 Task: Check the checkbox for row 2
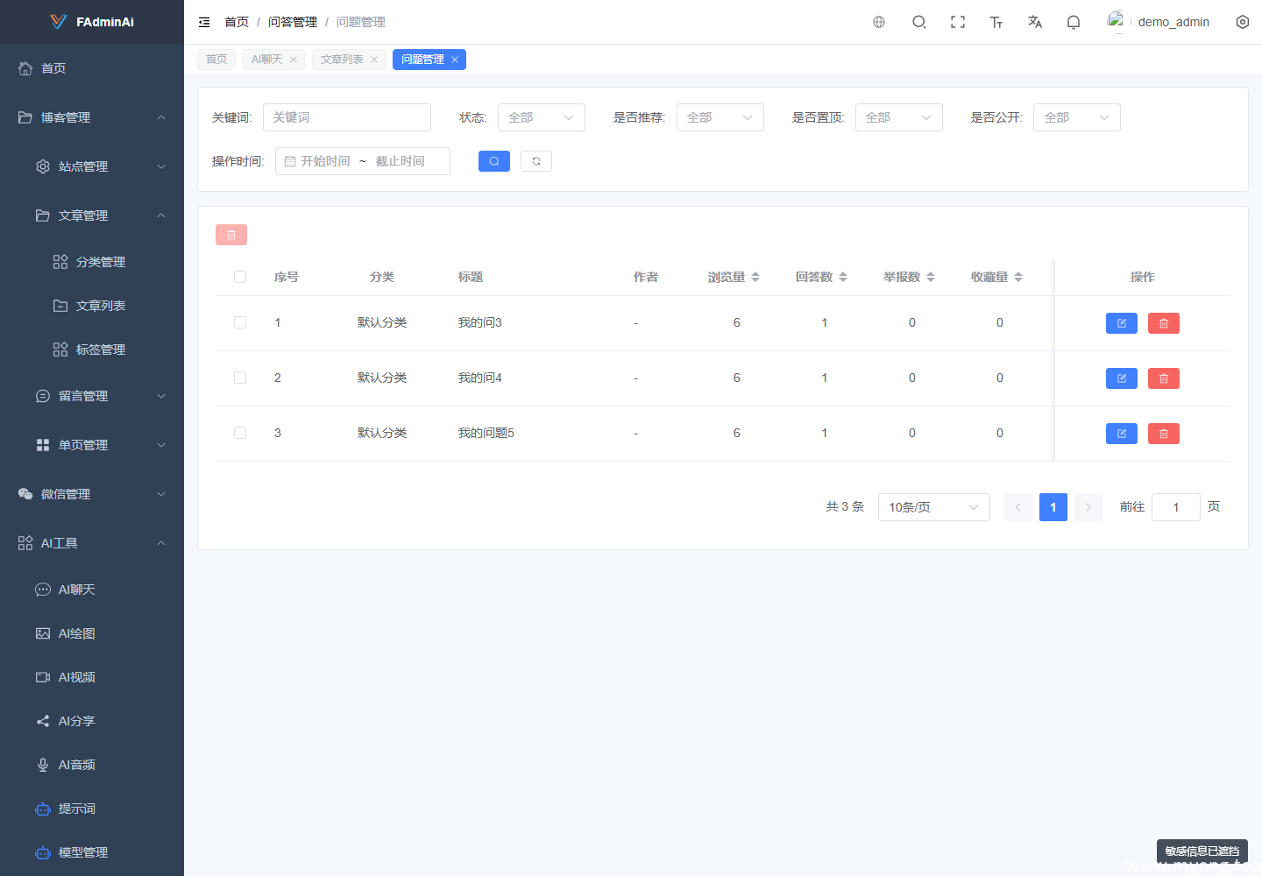[240, 378]
